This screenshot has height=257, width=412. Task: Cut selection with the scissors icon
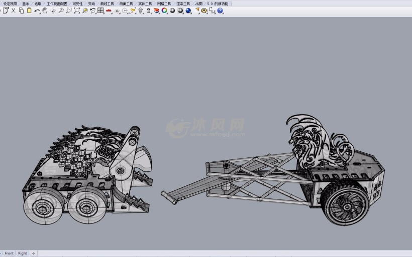tap(14, 11)
